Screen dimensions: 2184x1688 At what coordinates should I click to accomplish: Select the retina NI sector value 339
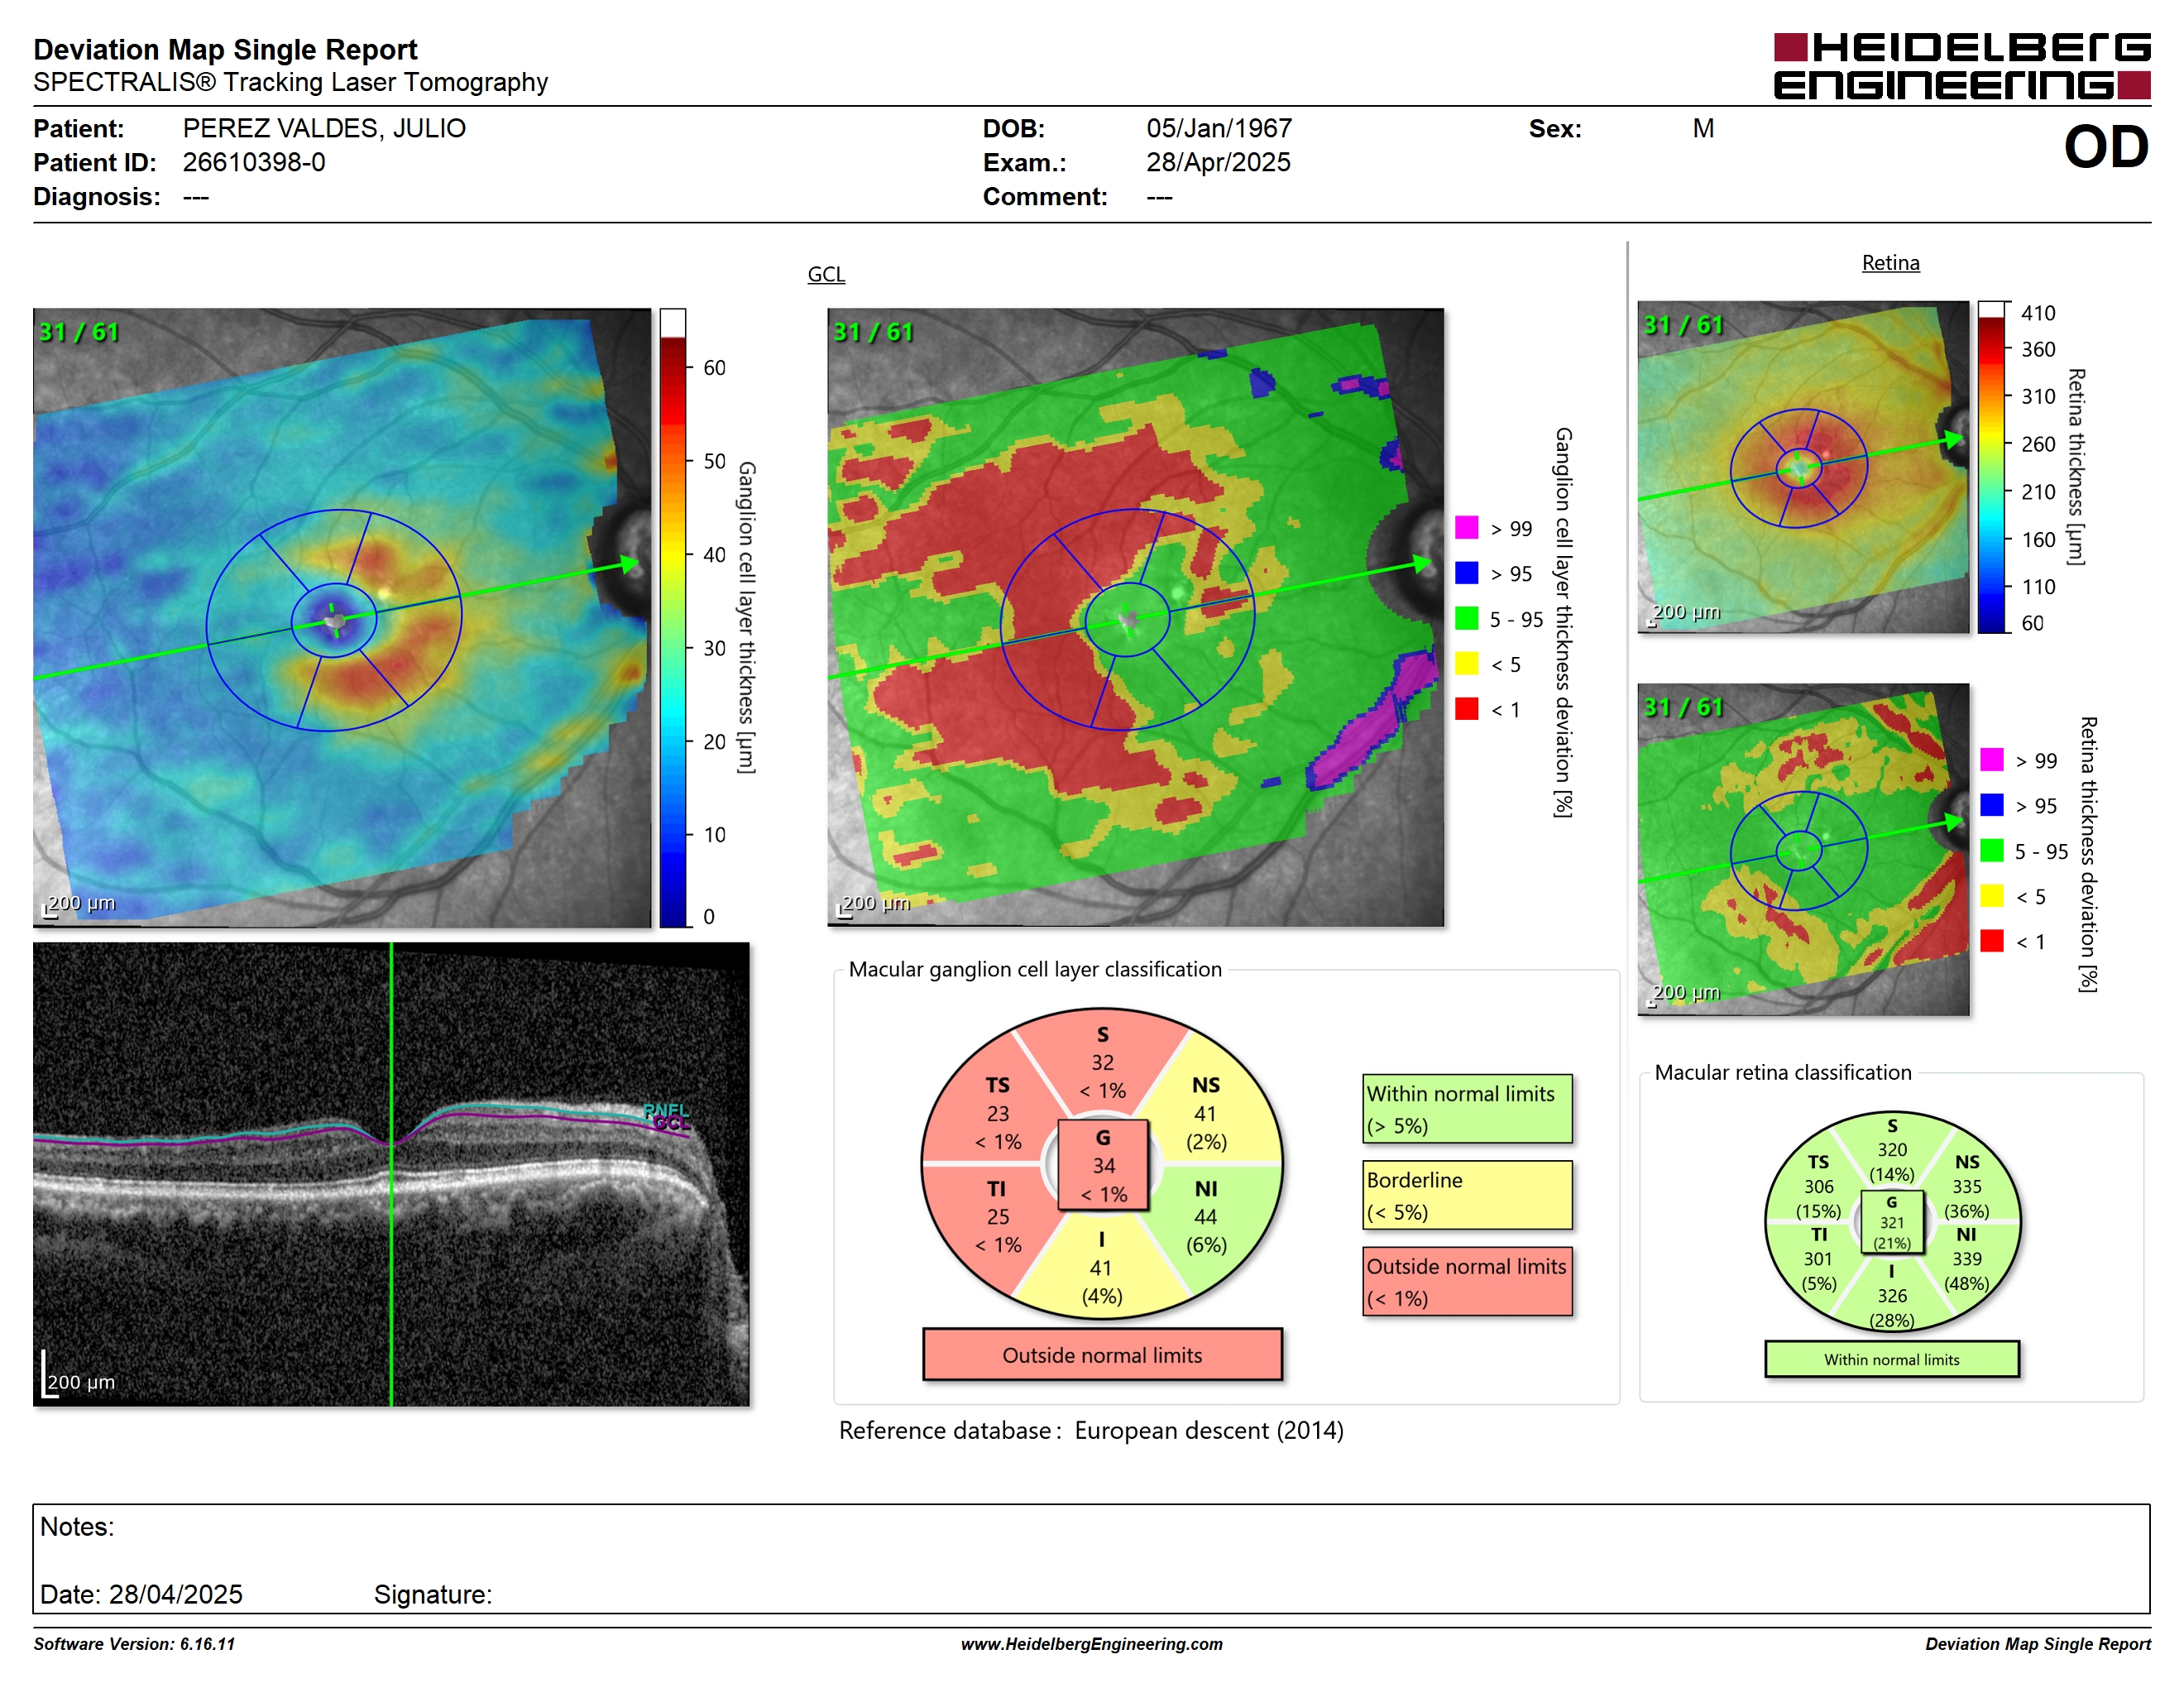coord(1966,1259)
